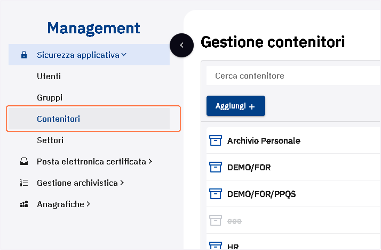Click the lock icon beside Sicurezza applicativa
Screen dimensions: 381x250
[24, 55]
